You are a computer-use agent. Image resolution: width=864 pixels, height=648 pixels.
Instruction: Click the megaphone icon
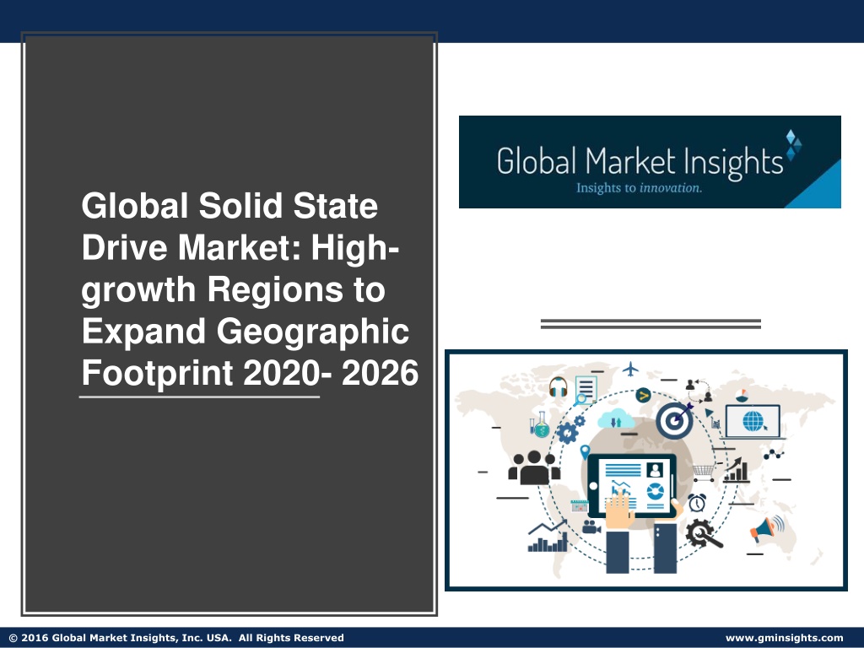(x=766, y=528)
